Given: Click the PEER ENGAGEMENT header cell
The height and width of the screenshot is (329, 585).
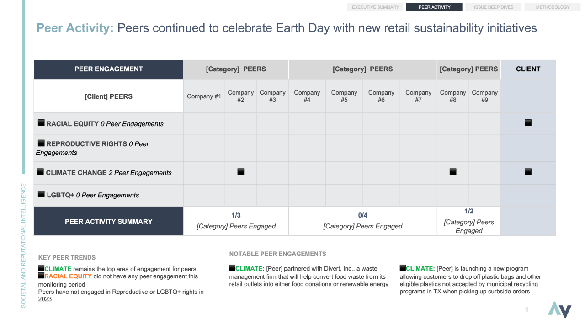Looking at the screenshot, I should click(x=109, y=69).
